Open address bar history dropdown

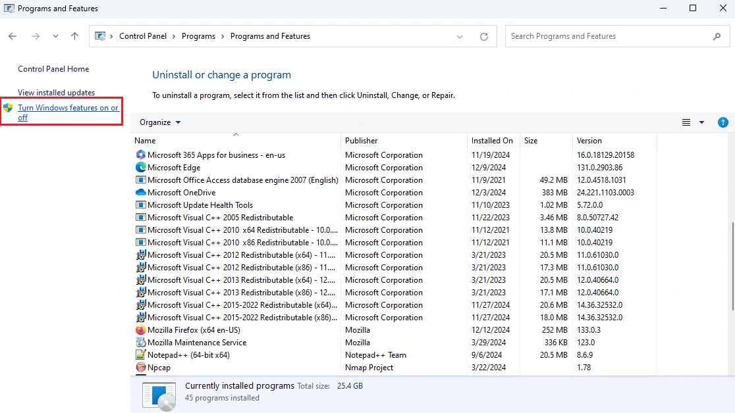(x=460, y=37)
